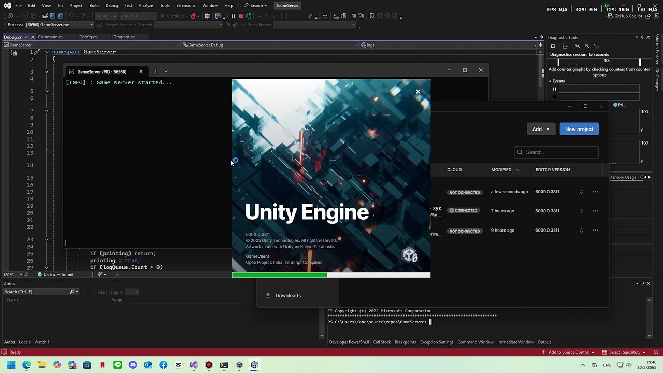Toggle sort order on MODIFIED column
This screenshot has width=663, height=373.
[x=505, y=170]
